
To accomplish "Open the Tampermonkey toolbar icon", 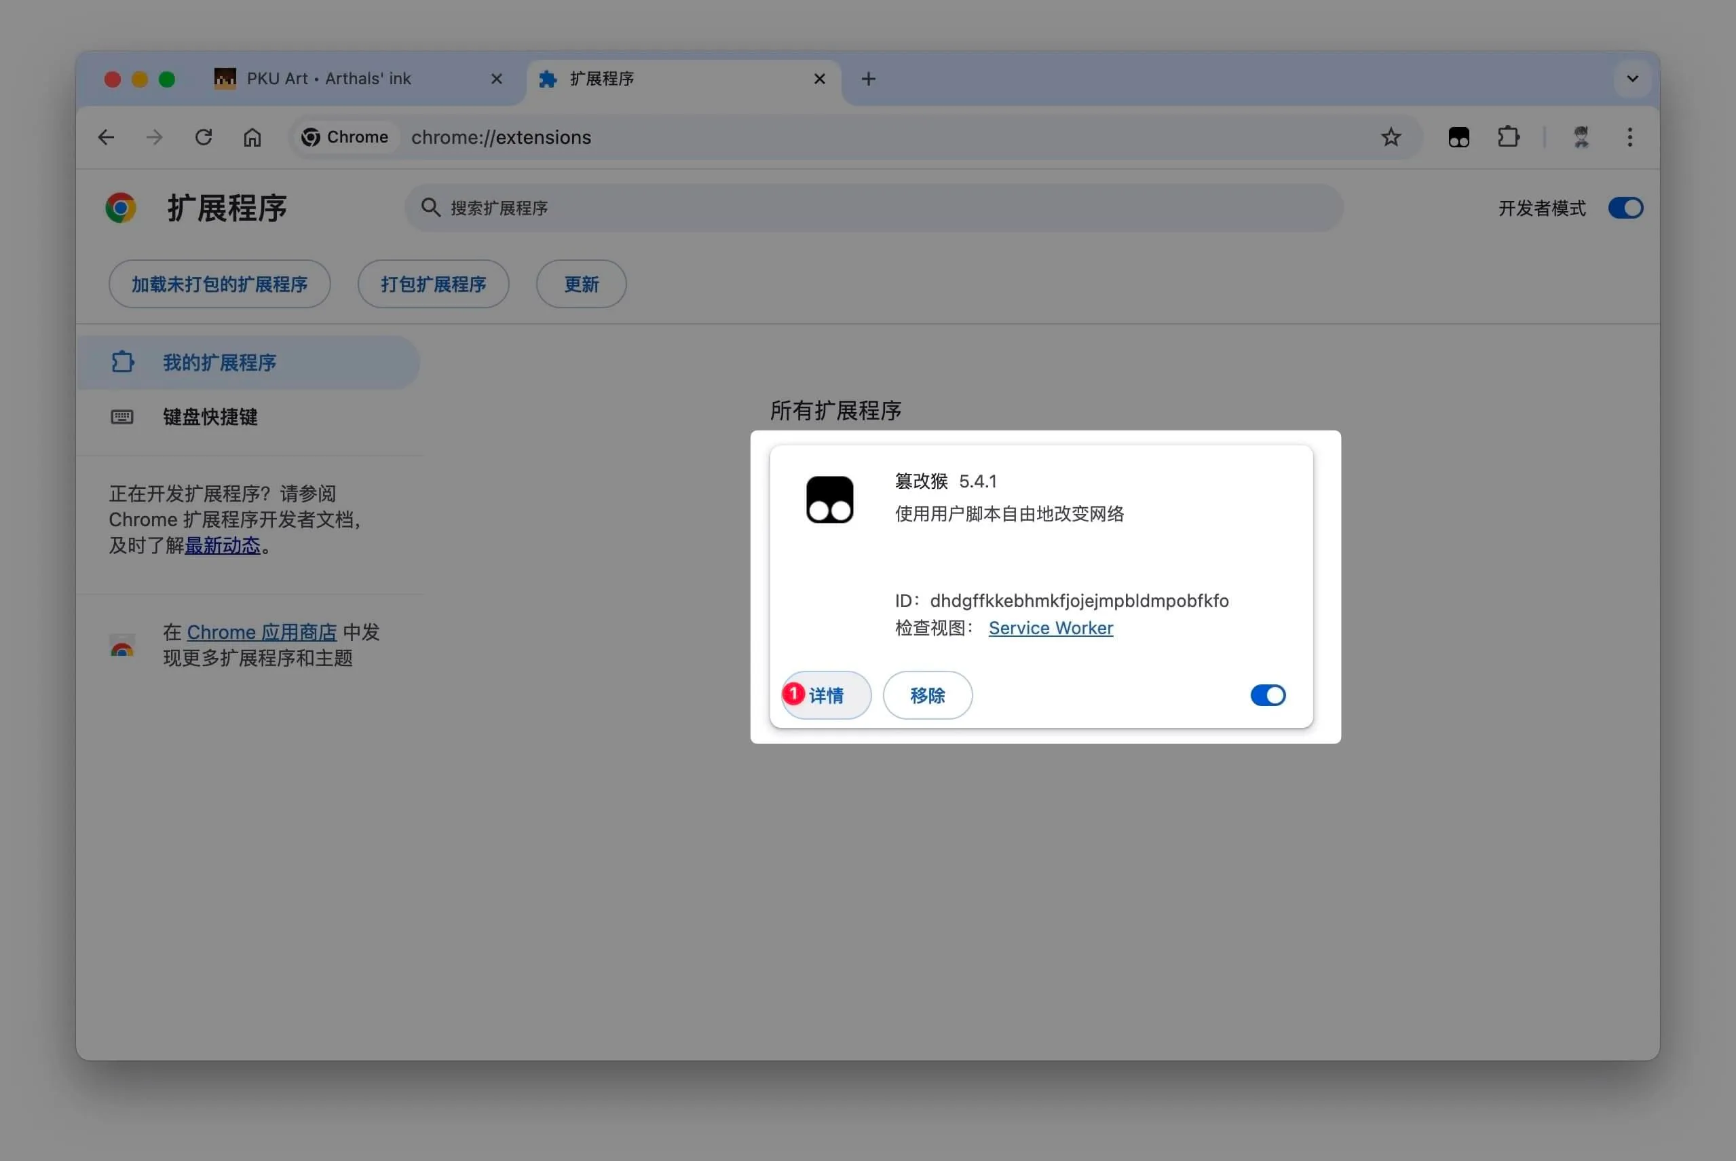I will [x=1458, y=137].
